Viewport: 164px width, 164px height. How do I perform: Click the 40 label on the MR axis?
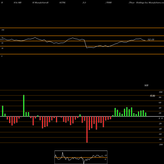[x=160, y=108]
